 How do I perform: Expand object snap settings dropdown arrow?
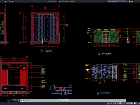point(132,103)
